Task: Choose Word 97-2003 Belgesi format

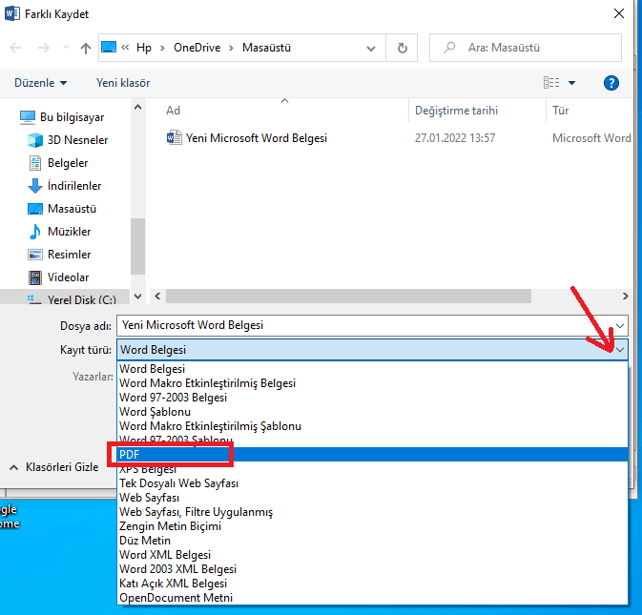Action: tap(373, 398)
